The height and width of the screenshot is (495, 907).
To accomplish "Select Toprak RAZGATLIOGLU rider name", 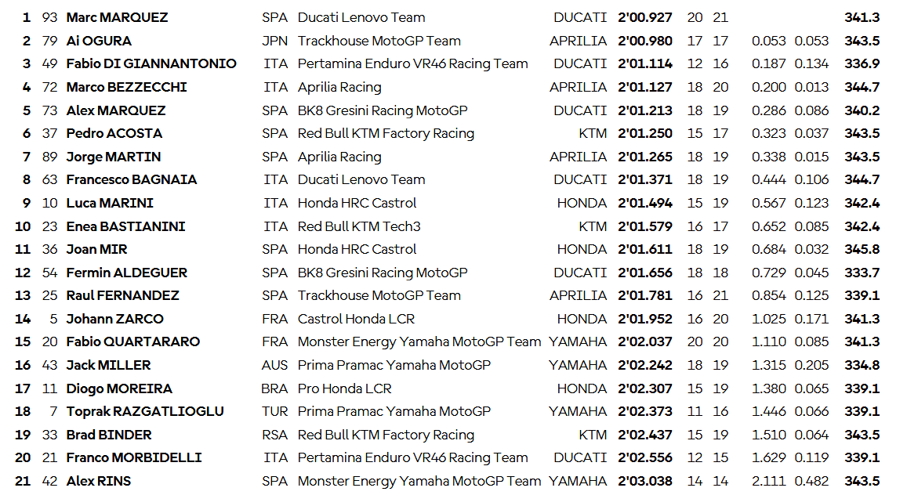I will (145, 411).
